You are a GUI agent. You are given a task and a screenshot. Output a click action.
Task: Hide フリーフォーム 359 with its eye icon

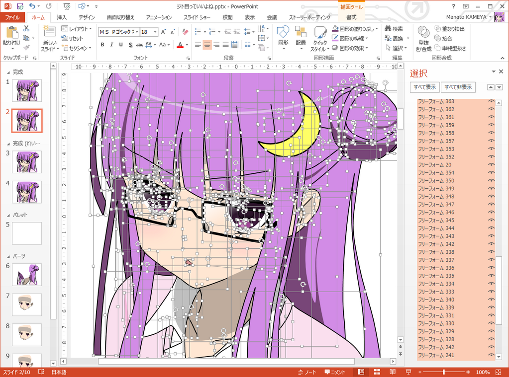click(x=491, y=125)
